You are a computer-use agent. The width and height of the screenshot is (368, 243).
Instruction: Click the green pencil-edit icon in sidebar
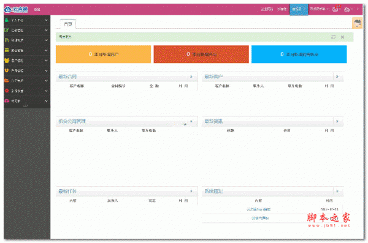[7, 30]
